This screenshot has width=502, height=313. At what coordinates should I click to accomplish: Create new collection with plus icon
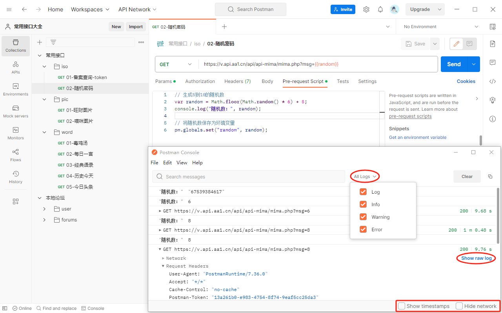(40, 42)
